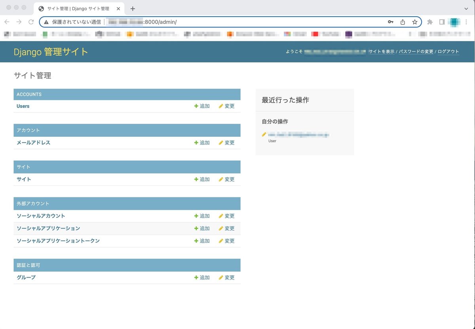
Task: Click the サイト管理 page heading
Action: point(32,76)
